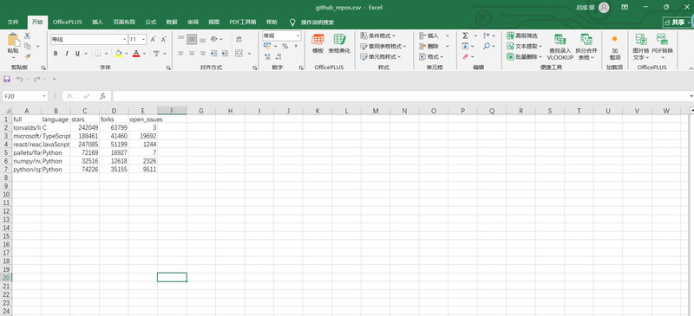The height and width of the screenshot is (316, 694).
Task: Click the Clear eraser icon
Action: coord(465,56)
